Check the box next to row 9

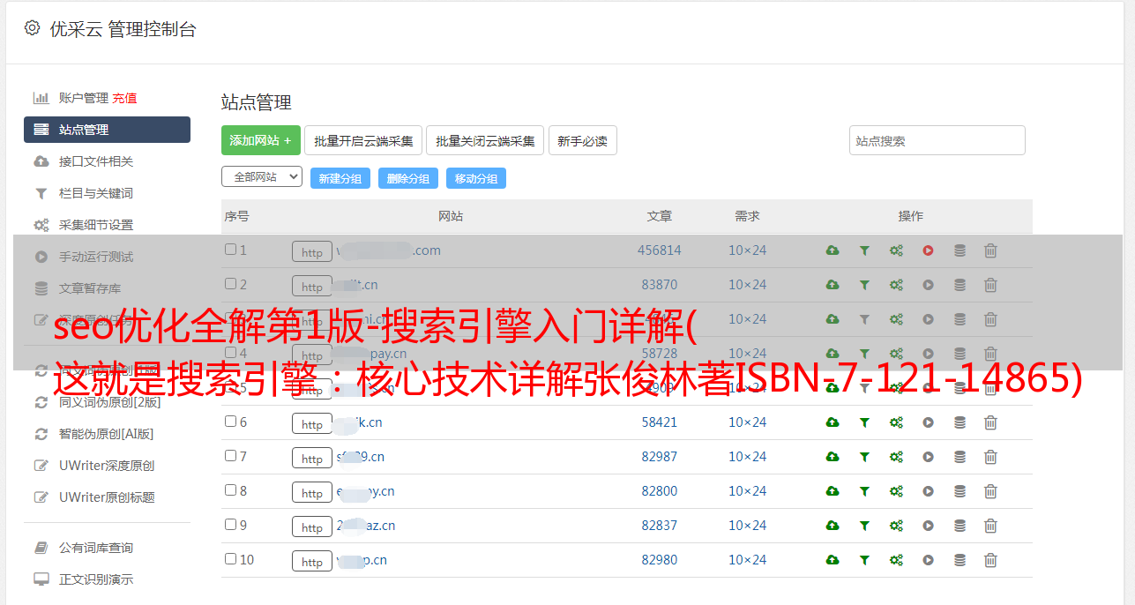(x=230, y=525)
